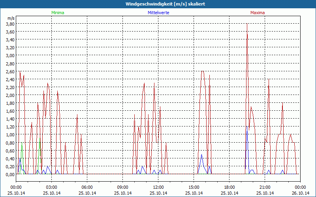Click the green Minima legend label
Viewport: 316px width, 197px height.
pos(58,13)
